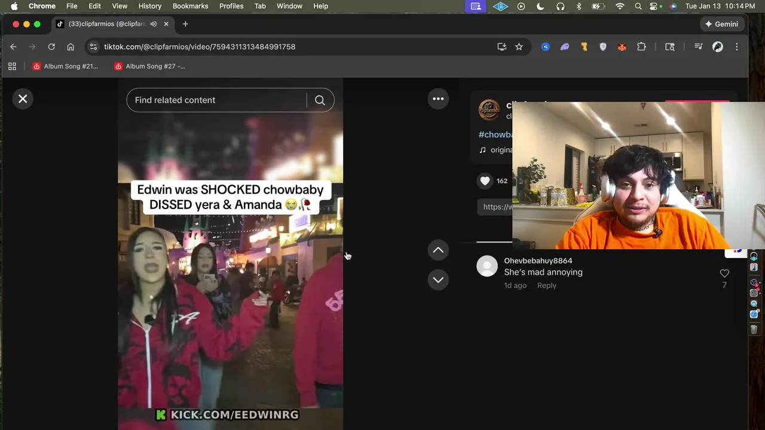Open the apps grid in bookmarks bar
Screen dimensions: 765x430
point(12,66)
